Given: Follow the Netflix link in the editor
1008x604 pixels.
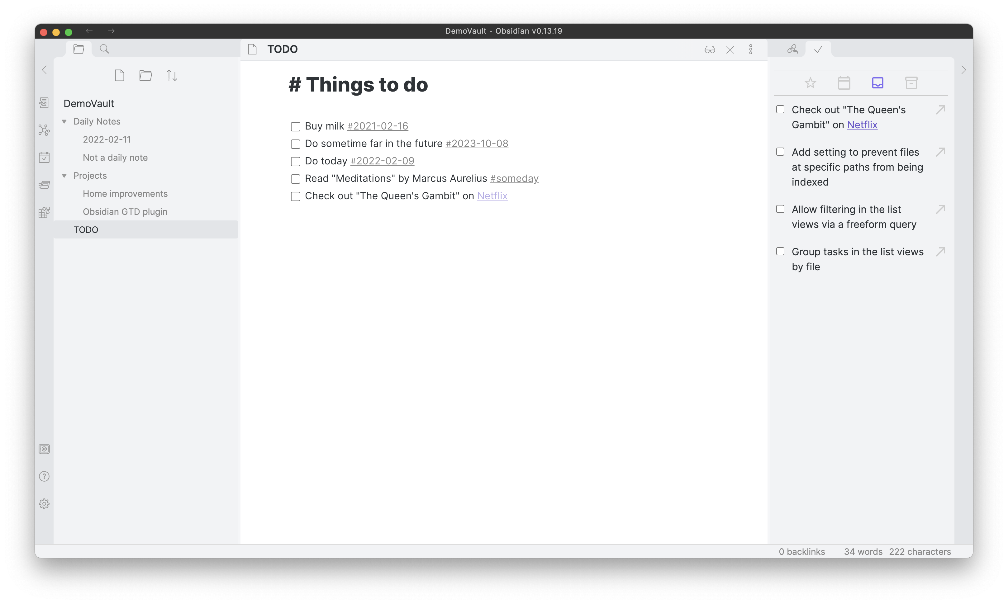Looking at the screenshot, I should click(x=492, y=196).
